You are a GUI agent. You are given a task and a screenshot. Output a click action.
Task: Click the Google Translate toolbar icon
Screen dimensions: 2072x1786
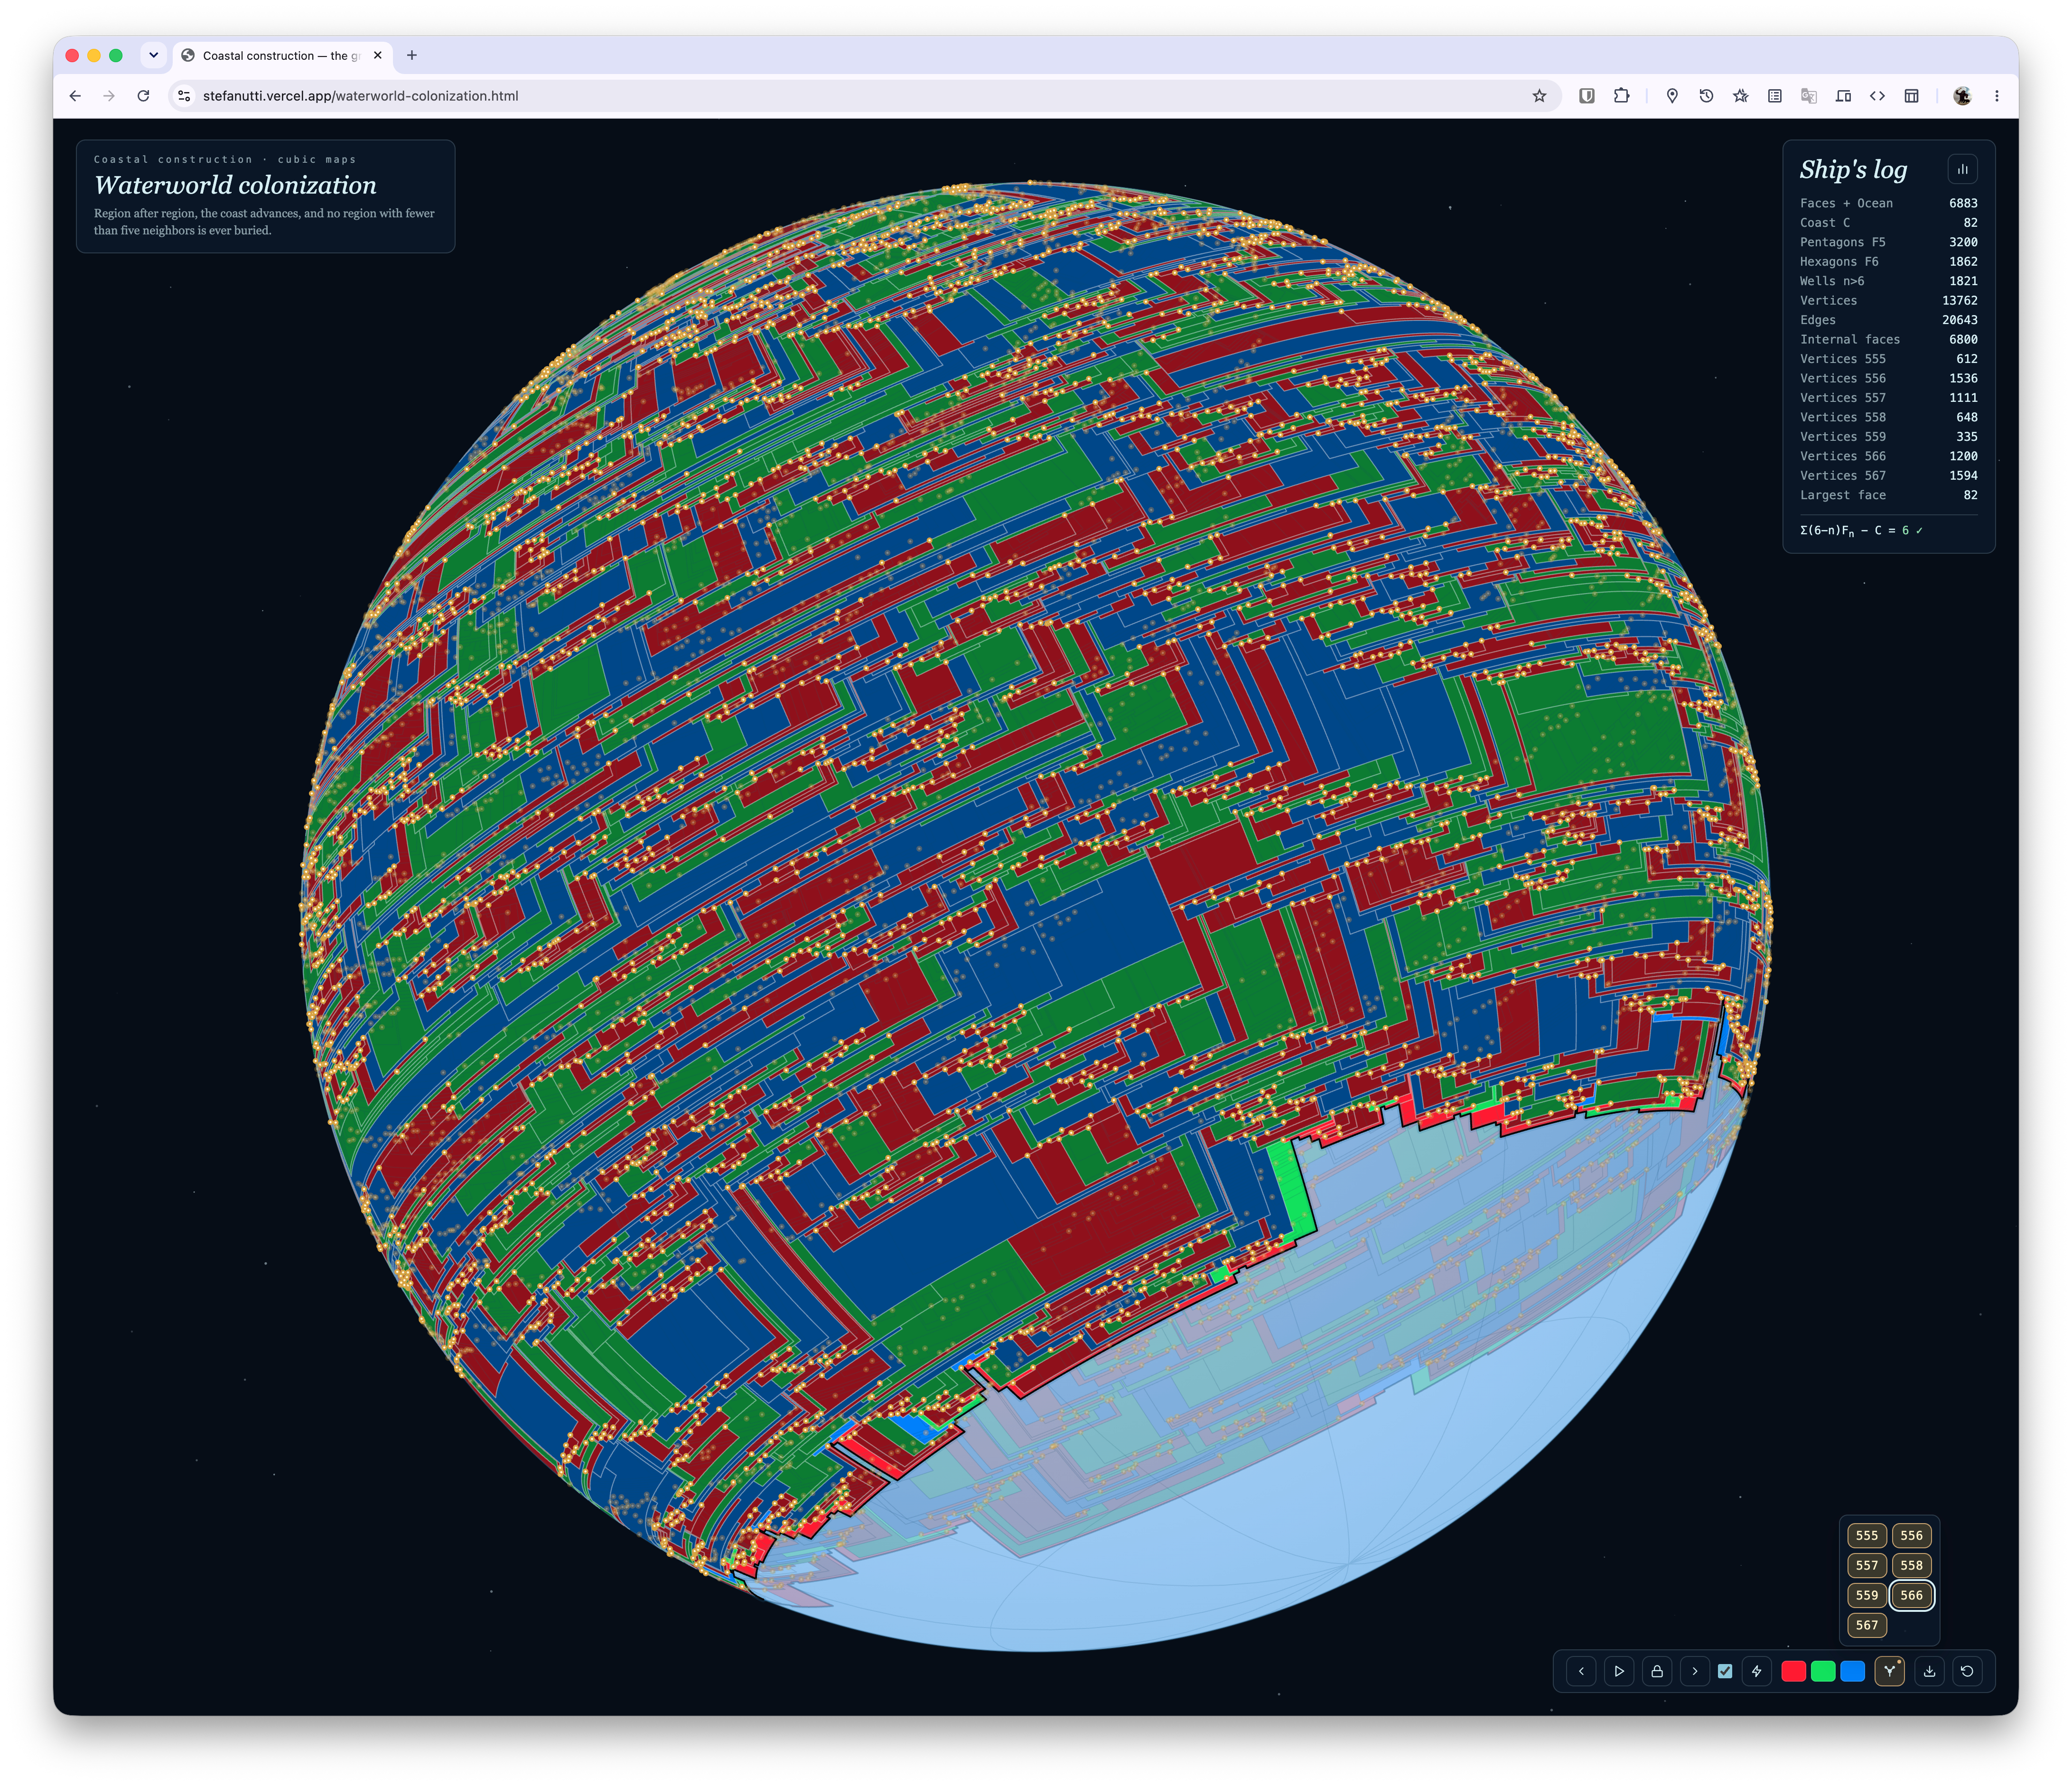click(x=1809, y=96)
